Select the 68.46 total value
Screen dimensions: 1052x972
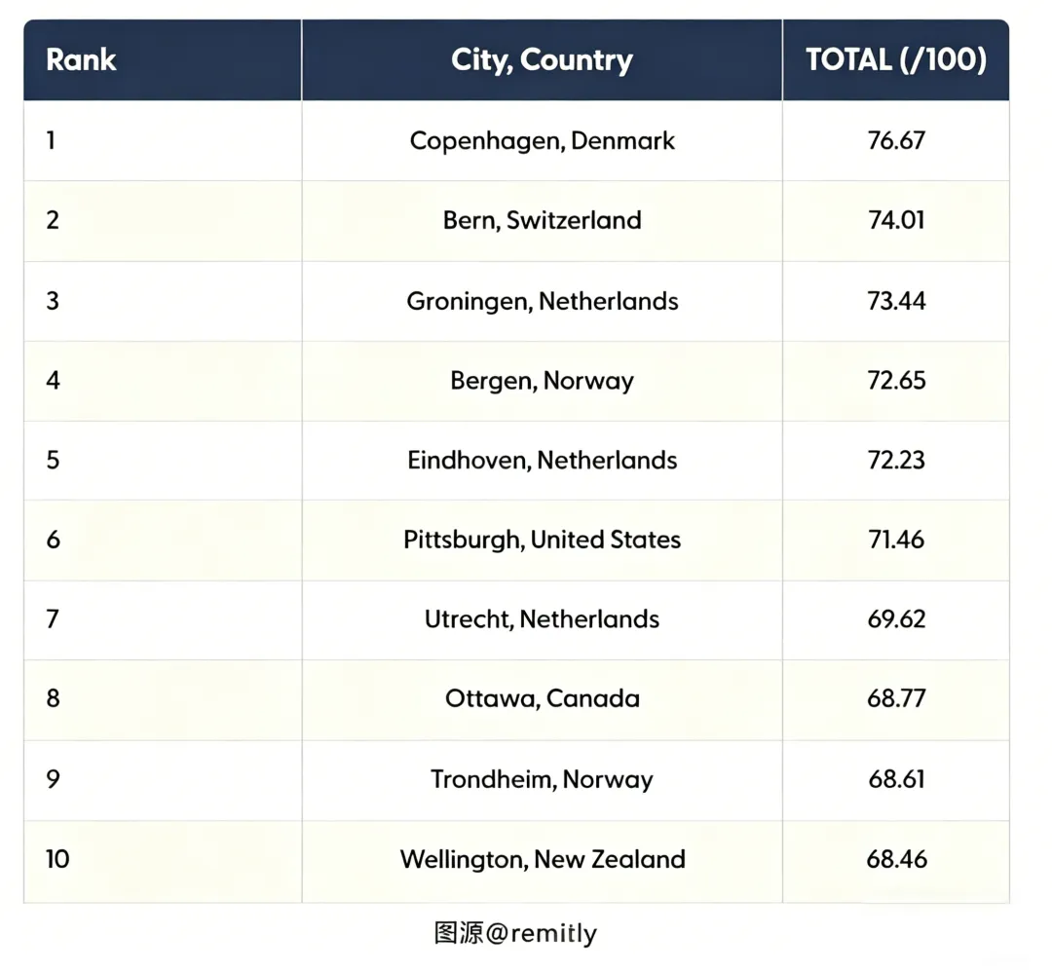coord(895,860)
